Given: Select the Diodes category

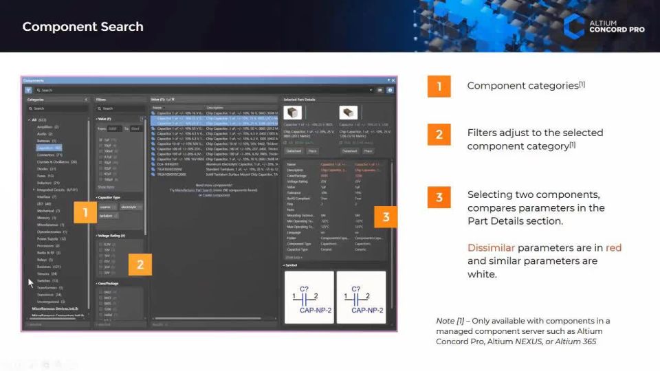Looking at the screenshot, I should click(46, 169).
